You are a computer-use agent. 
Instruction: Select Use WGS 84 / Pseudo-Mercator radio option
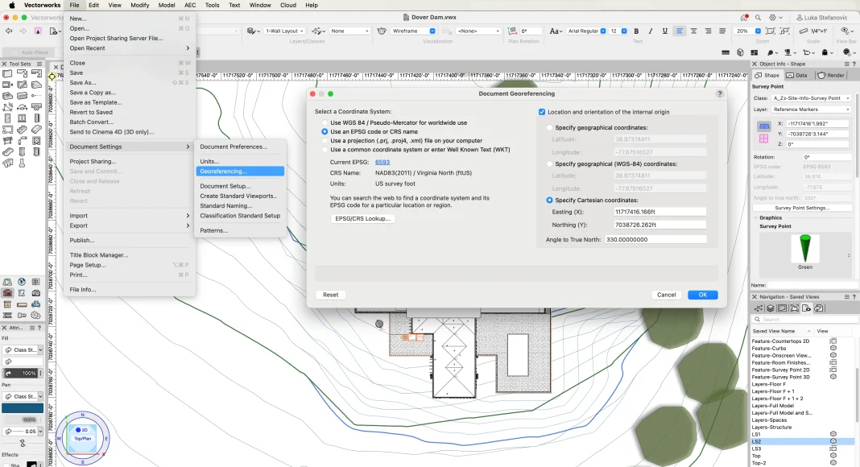pyautogui.click(x=325, y=122)
